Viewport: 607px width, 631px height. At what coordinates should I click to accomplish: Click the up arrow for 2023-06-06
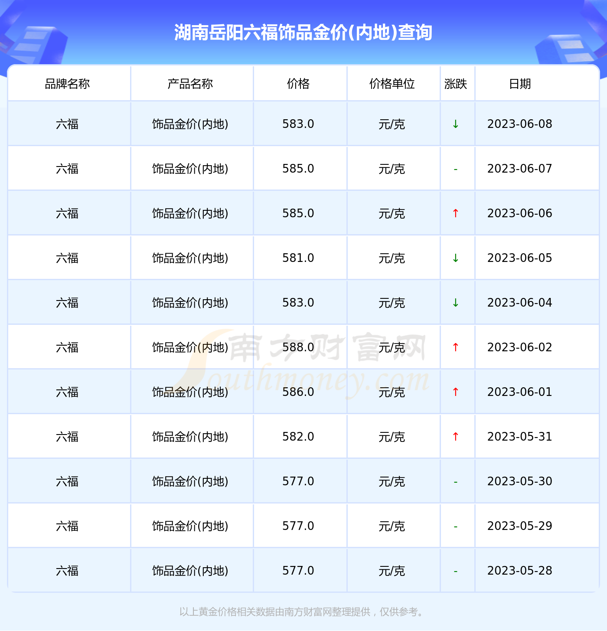456,213
